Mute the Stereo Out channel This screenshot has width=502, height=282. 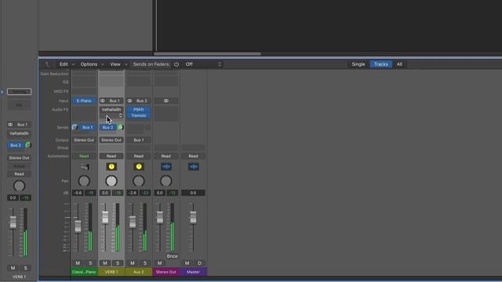[159, 263]
